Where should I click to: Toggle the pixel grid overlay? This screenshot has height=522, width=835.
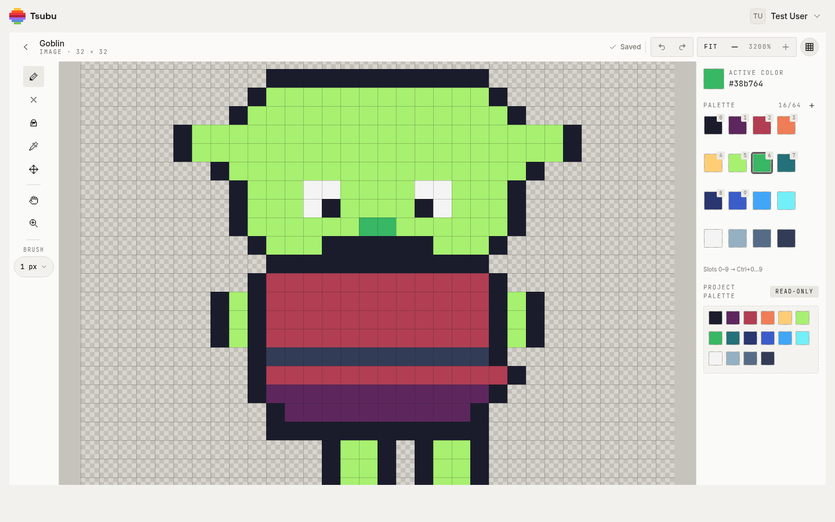(809, 47)
